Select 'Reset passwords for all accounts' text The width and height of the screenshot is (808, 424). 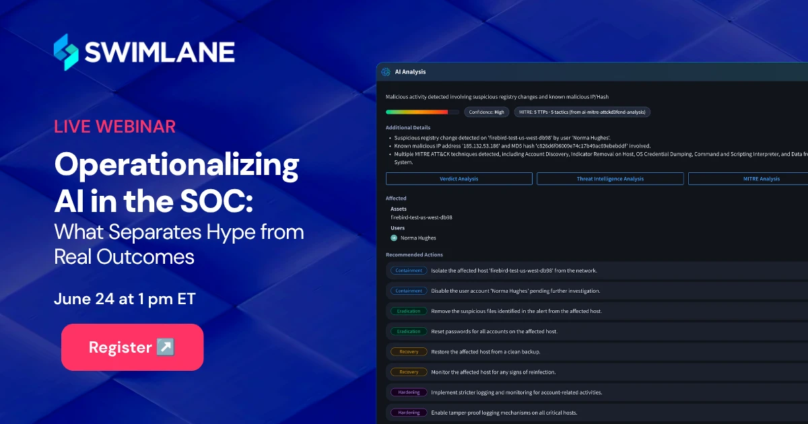(x=494, y=331)
